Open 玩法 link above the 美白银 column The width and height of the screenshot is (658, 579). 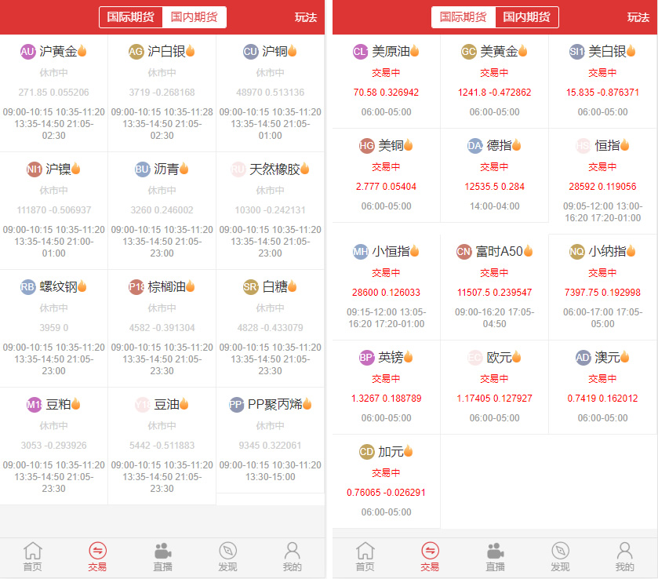(638, 17)
